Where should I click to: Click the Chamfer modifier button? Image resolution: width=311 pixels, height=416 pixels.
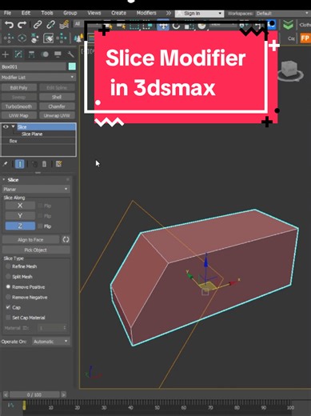57,106
